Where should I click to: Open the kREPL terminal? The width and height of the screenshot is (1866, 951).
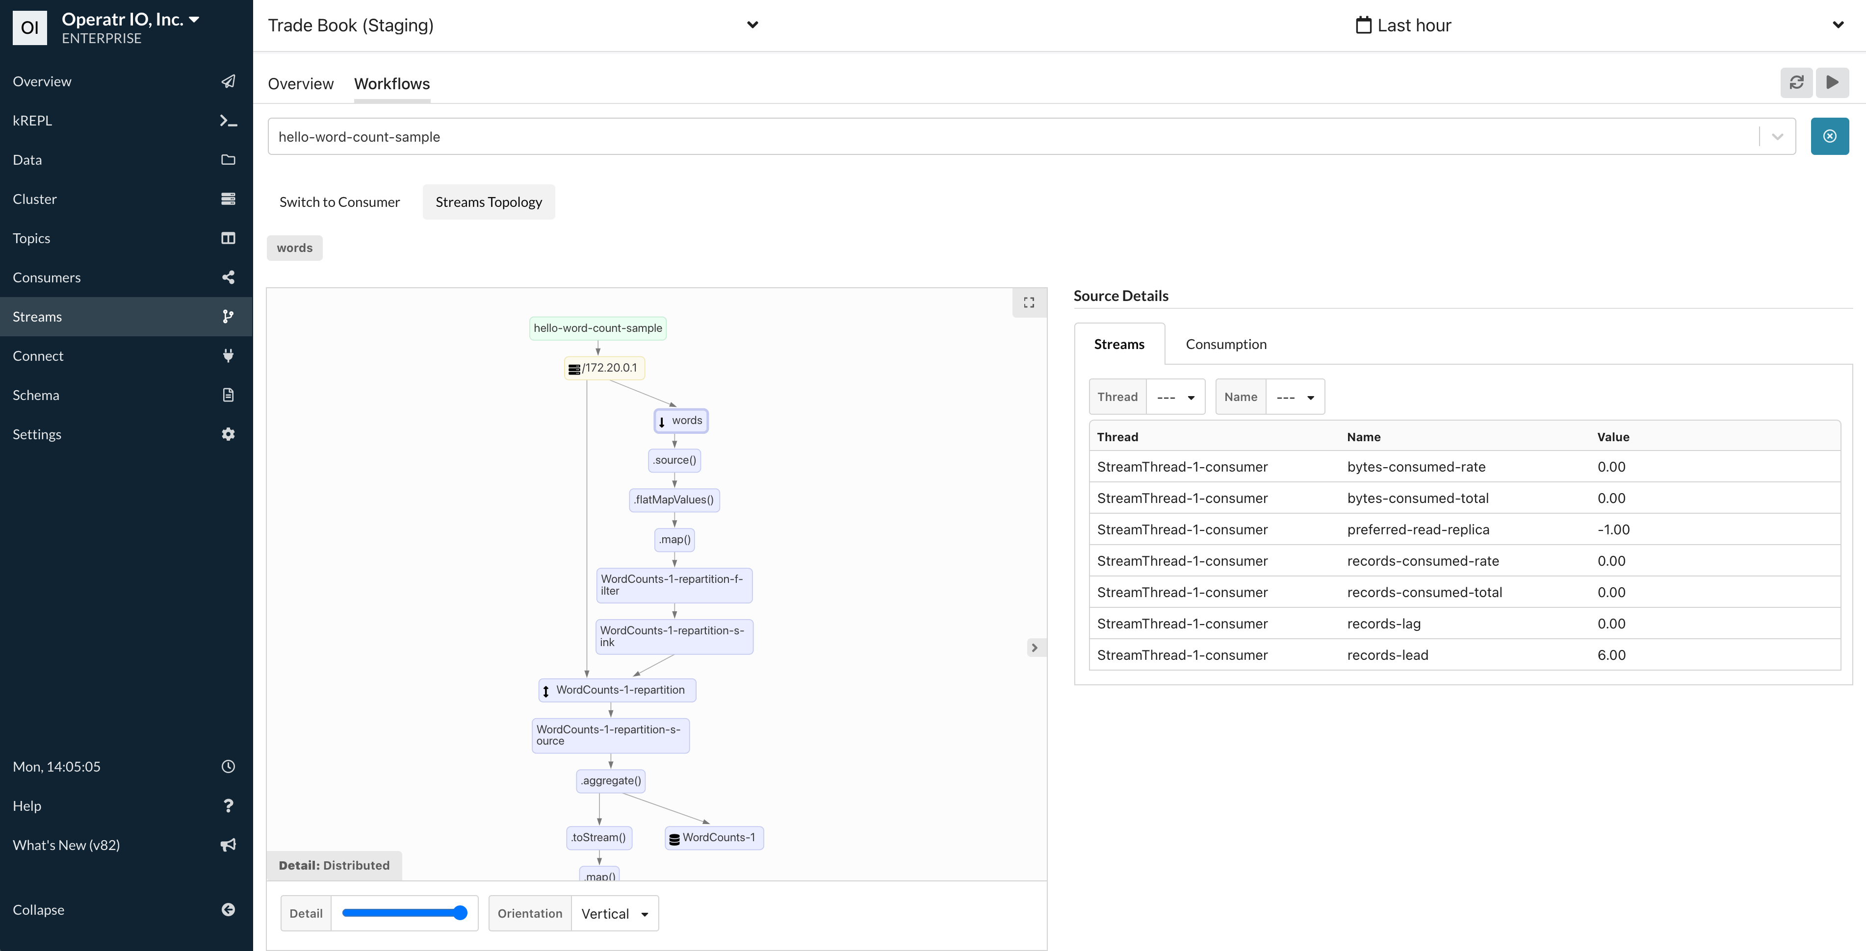click(32, 120)
